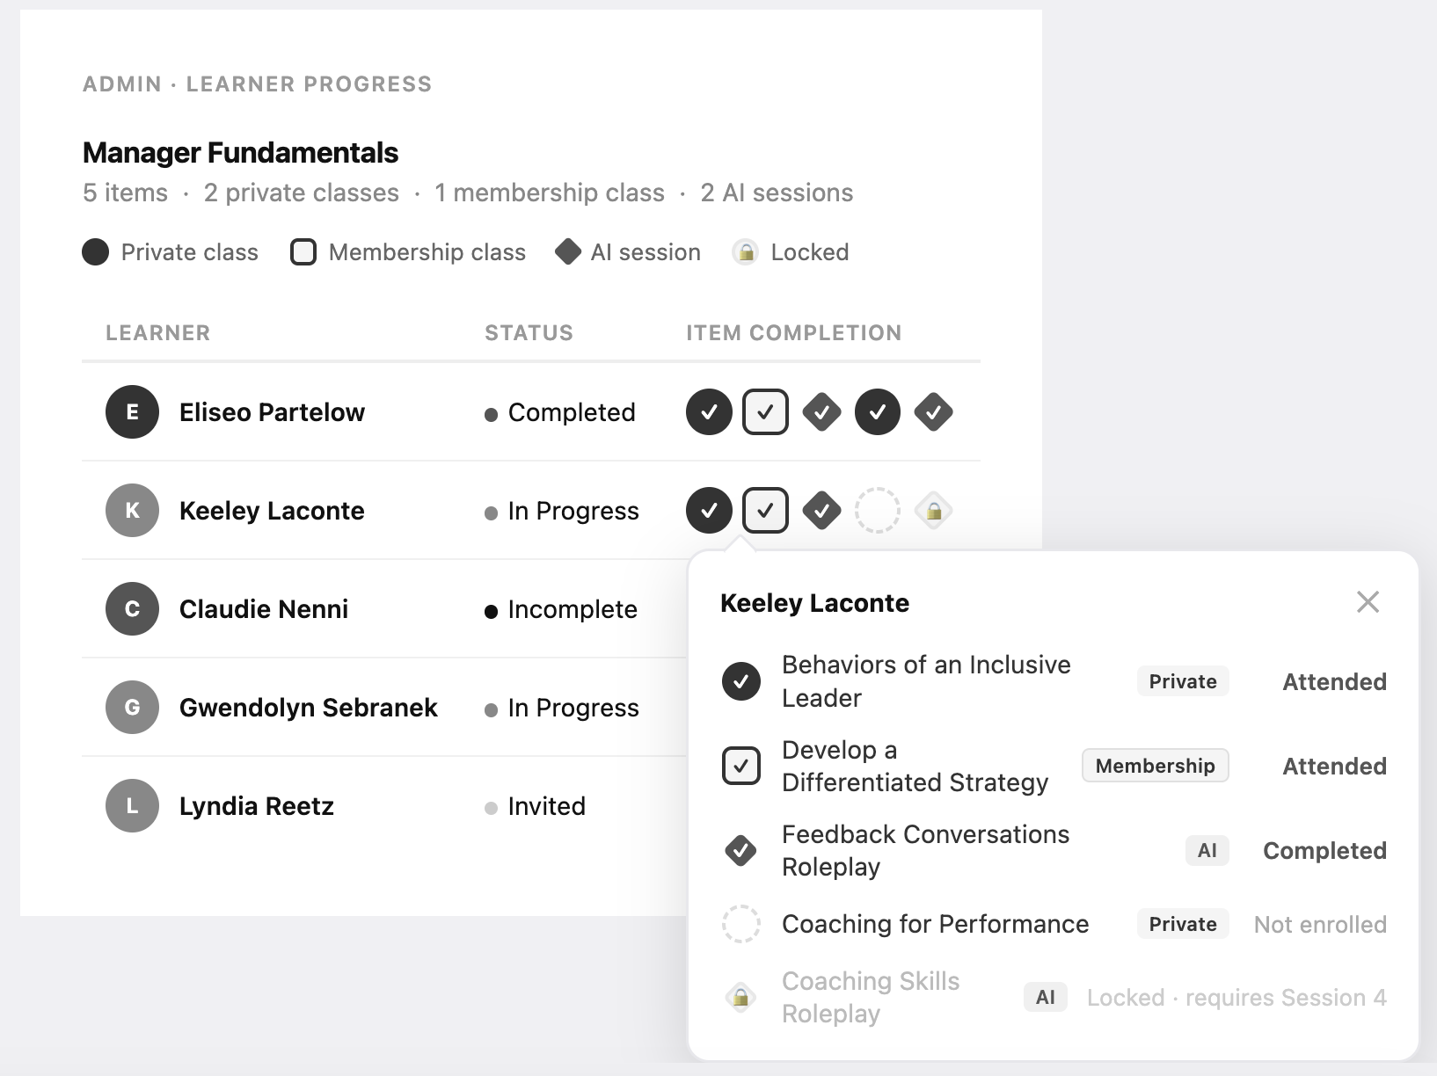Image resolution: width=1437 pixels, height=1076 pixels.
Task: Click Eliseo Partelow's last AI session diamond
Action: pyautogui.click(x=934, y=411)
